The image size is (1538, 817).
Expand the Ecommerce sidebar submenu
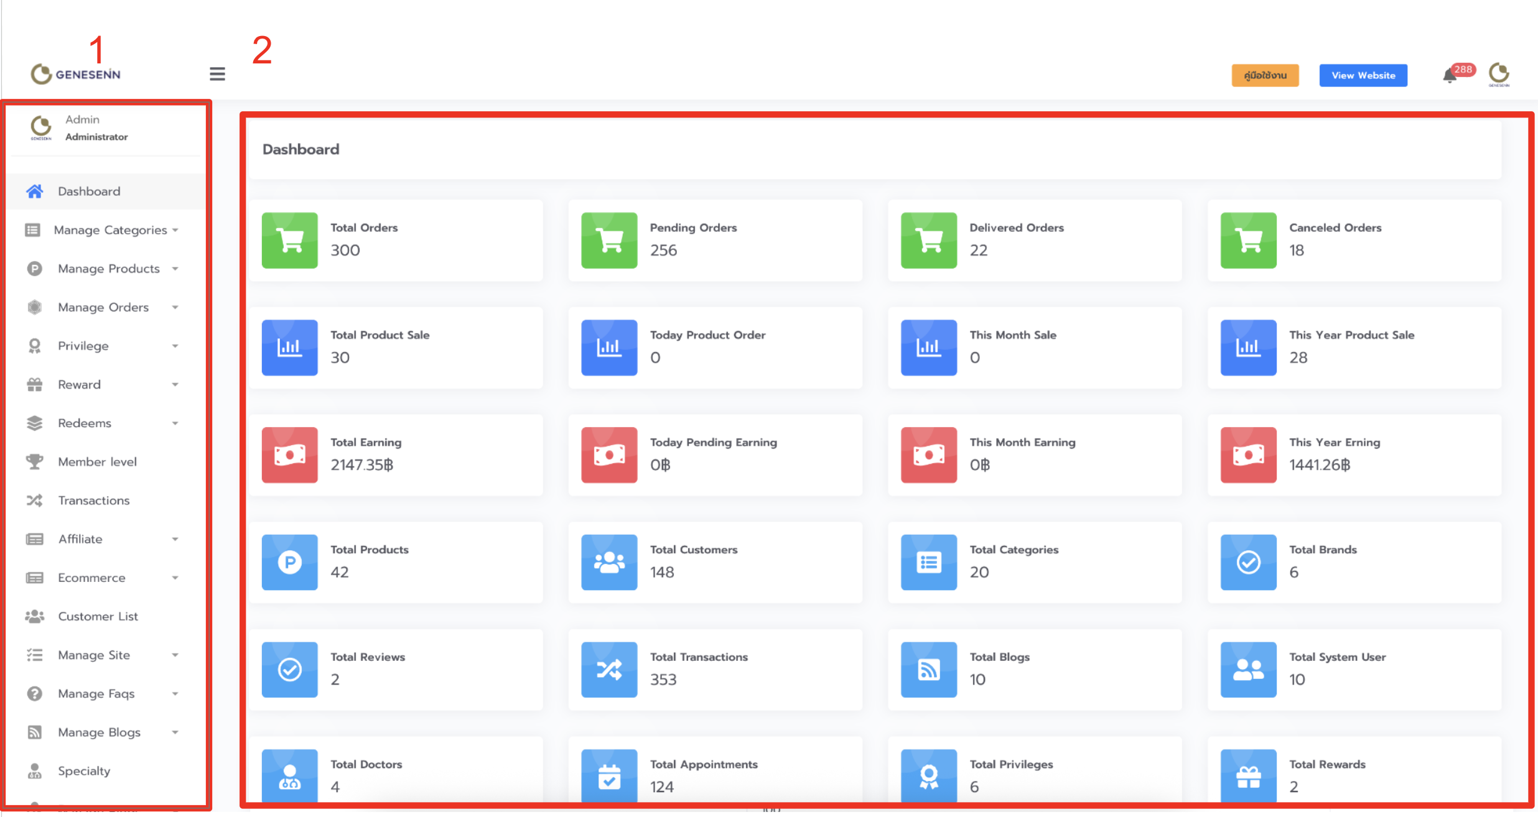click(x=91, y=578)
